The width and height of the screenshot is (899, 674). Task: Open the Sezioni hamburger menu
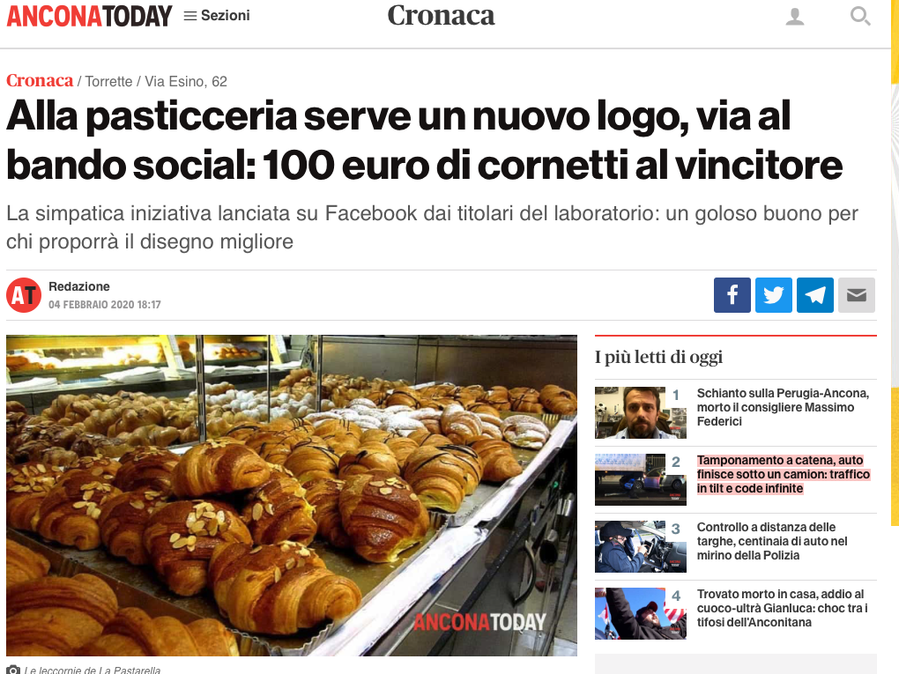[217, 16]
